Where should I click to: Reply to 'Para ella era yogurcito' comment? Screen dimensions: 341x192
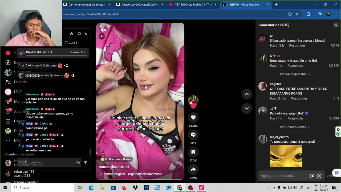pyautogui.click(x=295, y=118)
